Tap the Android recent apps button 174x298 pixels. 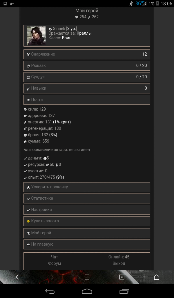pos(124,291)
